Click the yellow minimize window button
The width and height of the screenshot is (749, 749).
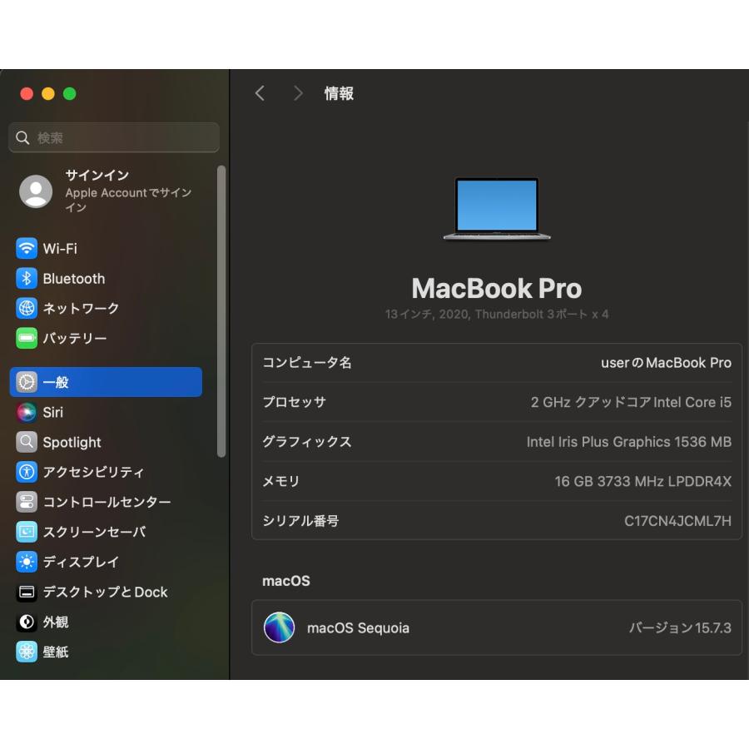coord(48,93)
